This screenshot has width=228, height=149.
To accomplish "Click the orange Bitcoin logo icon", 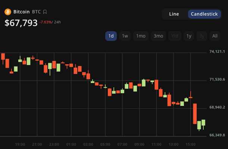I will click(8, 12).
